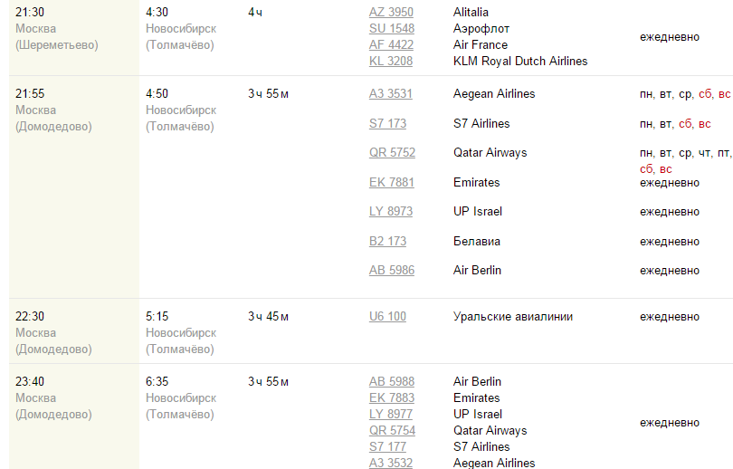Select Emirates flight EK 7881
The width and height of the screenshot is (733, 469).
(391, 183)
